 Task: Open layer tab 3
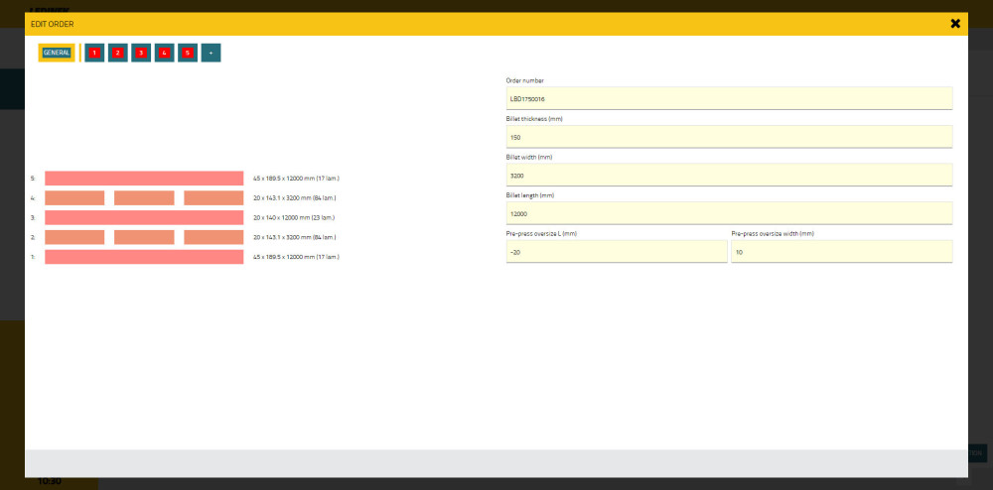pyautogui.click(x=141, y=54)
